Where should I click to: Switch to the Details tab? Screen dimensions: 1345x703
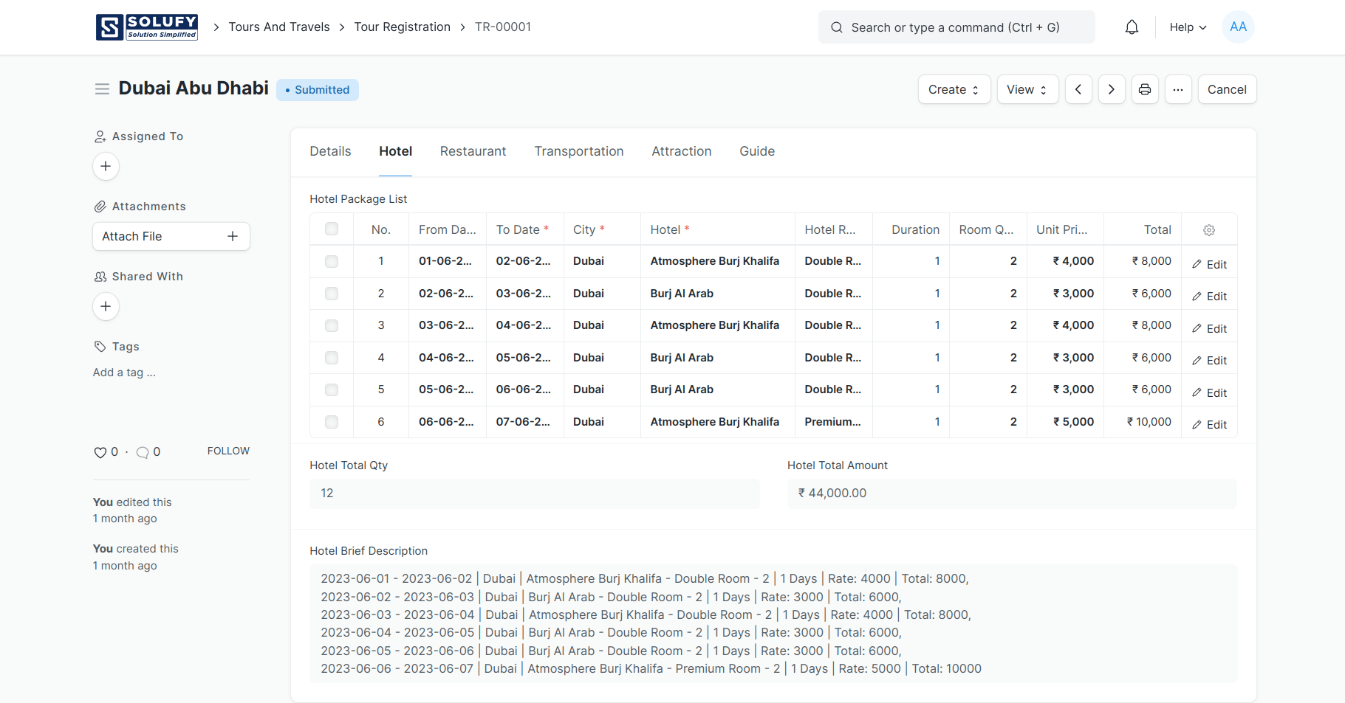click(330, 151)
